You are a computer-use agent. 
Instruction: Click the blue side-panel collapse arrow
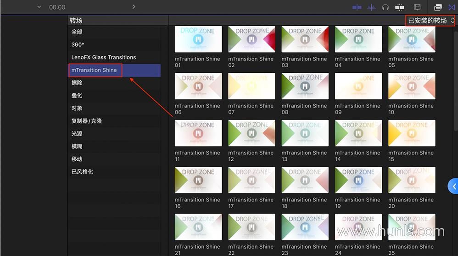(x=453, y=186)
